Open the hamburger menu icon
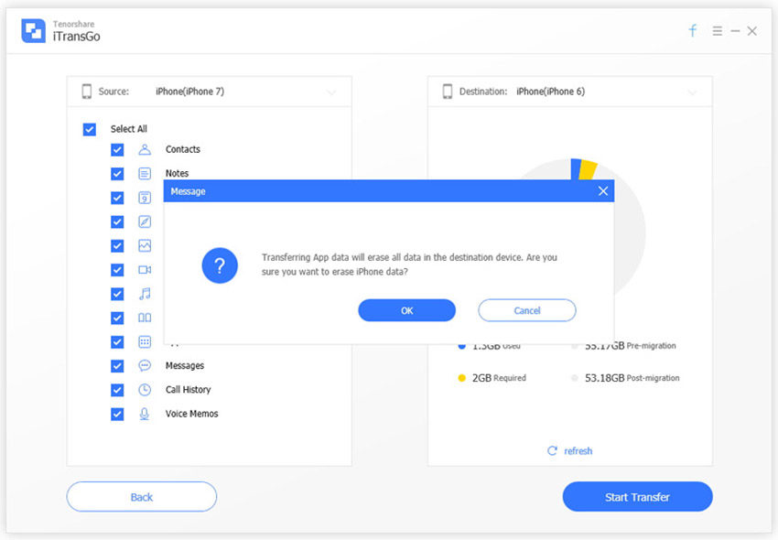This screenshot has height=540, width=778. click(x=717, y=31)
